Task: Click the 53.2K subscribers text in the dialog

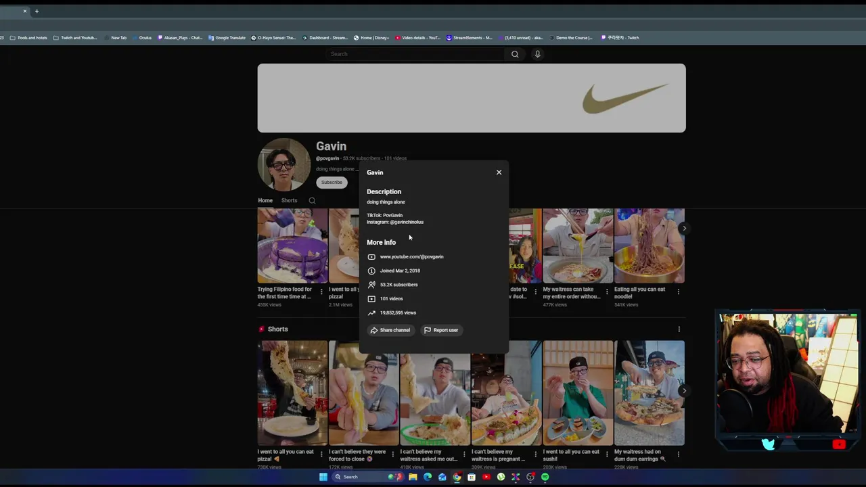Action: 398,285
